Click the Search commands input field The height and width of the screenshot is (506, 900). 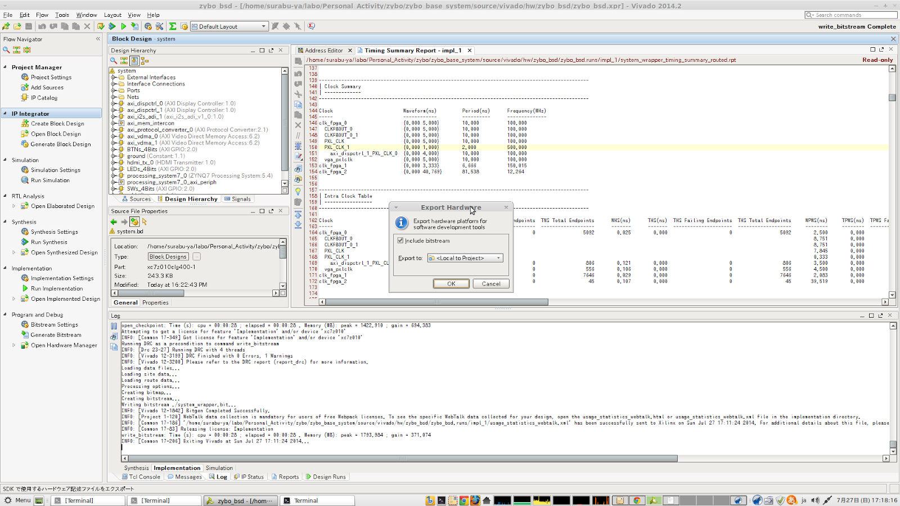tap(850, 15)
